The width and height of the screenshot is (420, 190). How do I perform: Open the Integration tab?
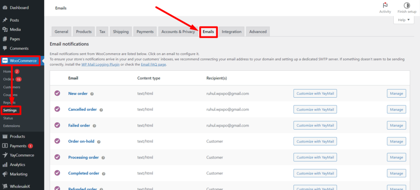(231, 31)
